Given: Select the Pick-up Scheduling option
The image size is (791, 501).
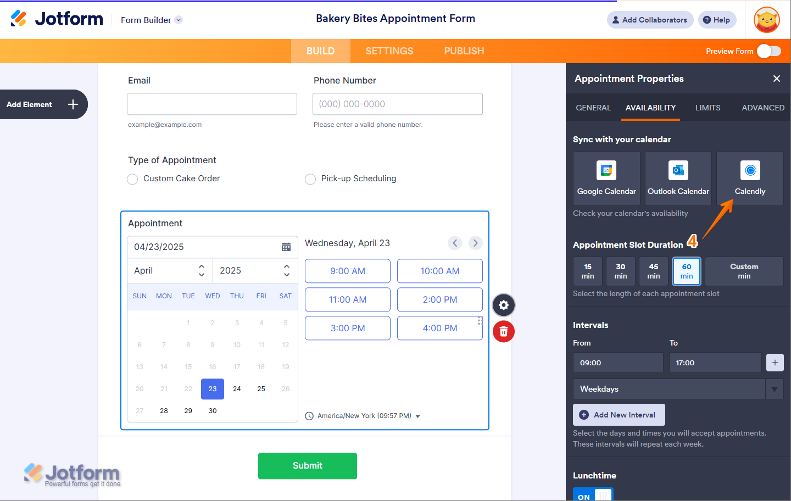Looking at the screenshot, I should [310, 179].
